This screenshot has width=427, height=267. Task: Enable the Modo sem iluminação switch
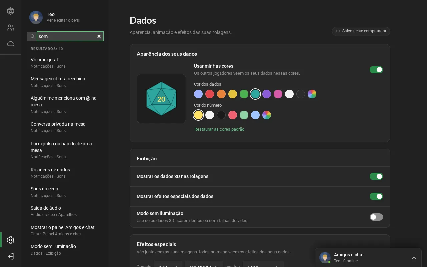point(376,217)
